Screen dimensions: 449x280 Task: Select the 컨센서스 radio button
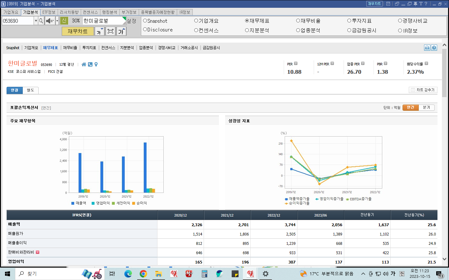click(x=196, y=30)
